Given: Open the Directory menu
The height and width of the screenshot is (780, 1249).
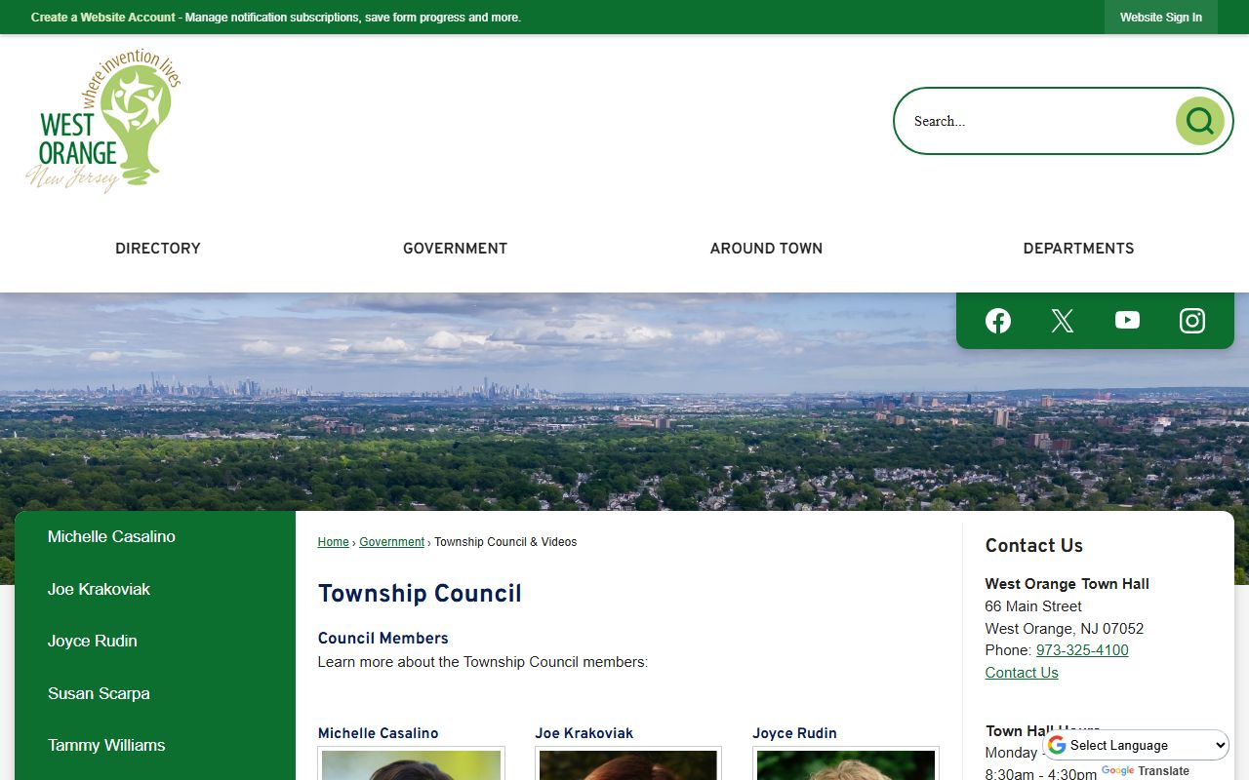Looking at the screenshot, I should 158,249.
